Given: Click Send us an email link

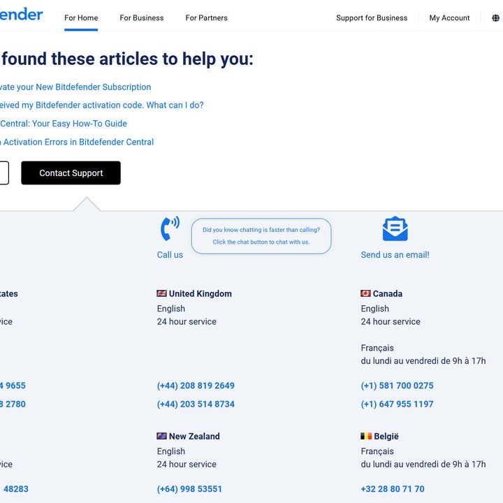Looking at the screenshot, I should coord(395,255).
